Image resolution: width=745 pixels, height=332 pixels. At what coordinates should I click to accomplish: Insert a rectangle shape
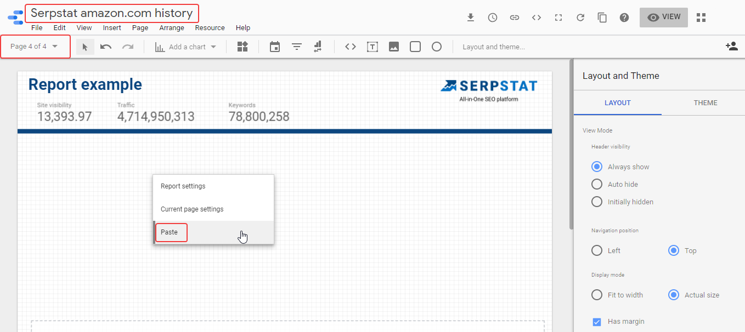(415, 47)
